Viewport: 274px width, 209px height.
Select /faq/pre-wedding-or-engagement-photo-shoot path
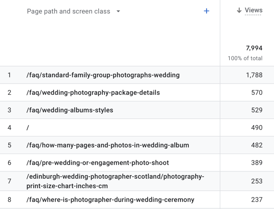(97, 163)
